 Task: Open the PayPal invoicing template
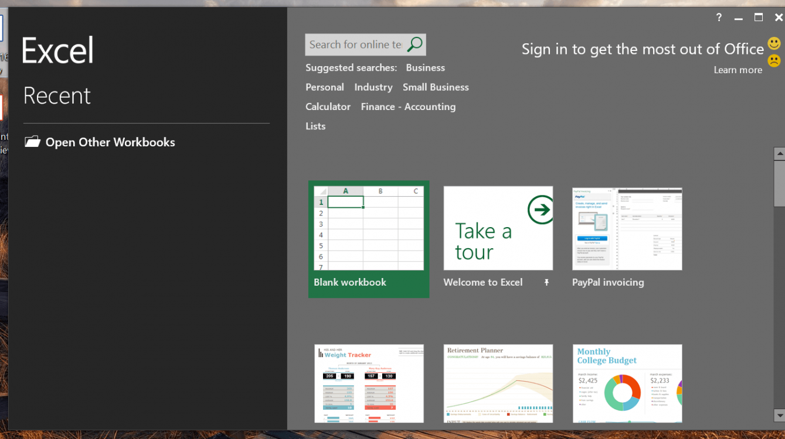[627, 239]
